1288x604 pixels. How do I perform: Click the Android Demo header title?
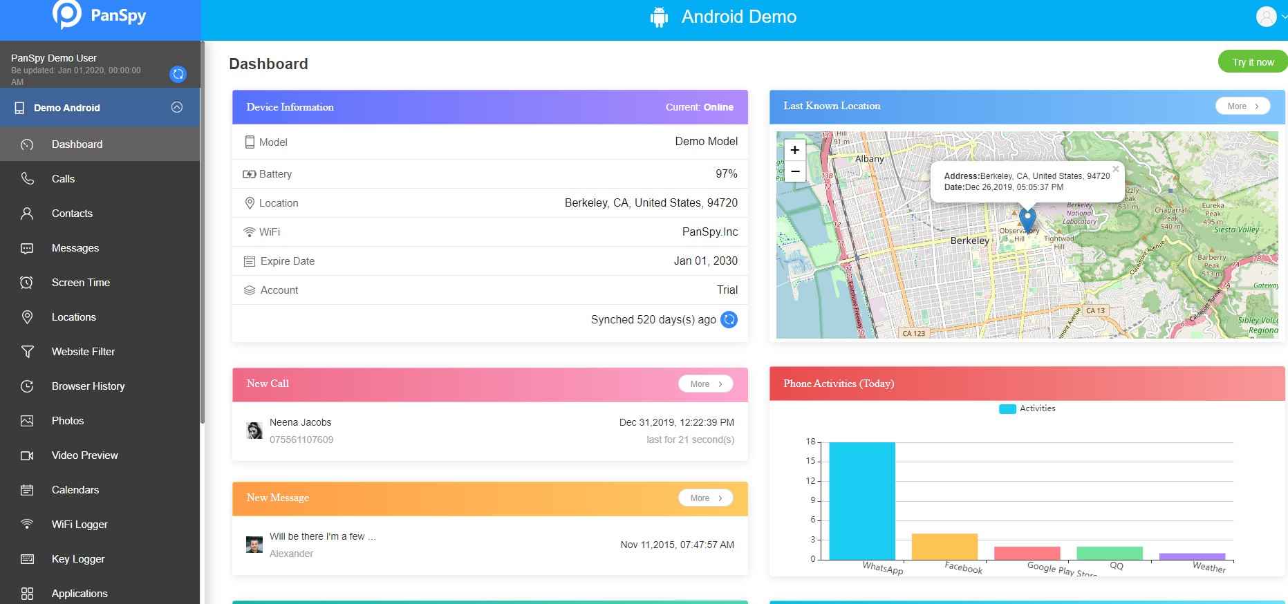point(739,17)
